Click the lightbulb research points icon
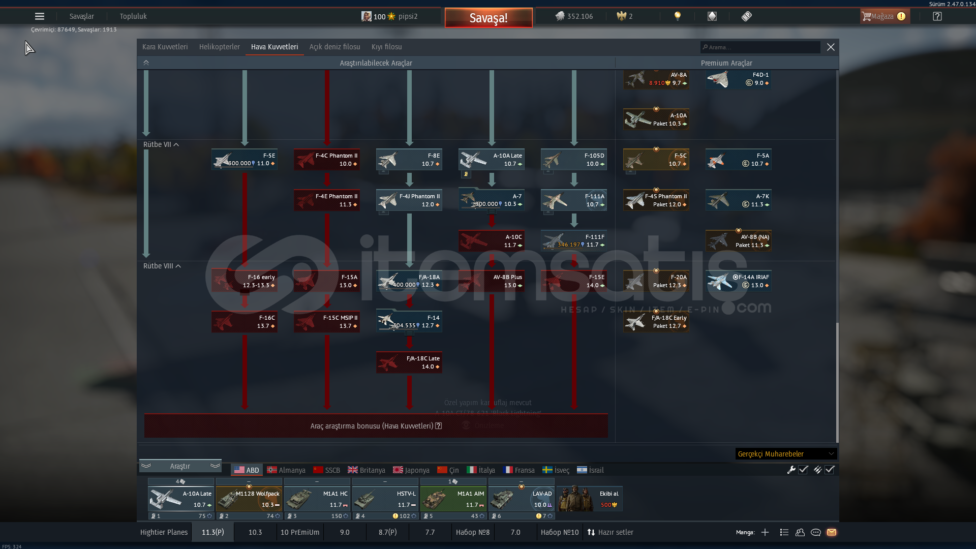 (x=677, y=16)
